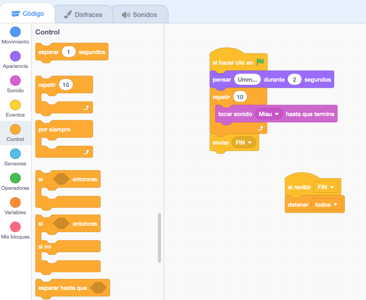Select the Movimiento blue category circle
This screenshot has height=300, width=366.
click(15, 32)
